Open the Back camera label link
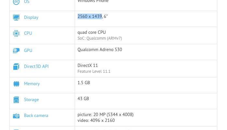The width and height of the screenshot is (227, 130). [x=36, y=116]
